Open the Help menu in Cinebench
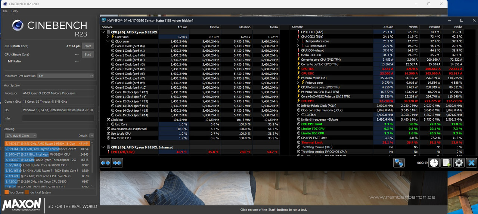Screen dimensions: 478x214 pyautogui.click(x=15, y=11)
